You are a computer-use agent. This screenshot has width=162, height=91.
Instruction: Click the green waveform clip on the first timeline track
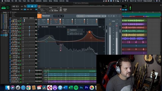[134, 20]
